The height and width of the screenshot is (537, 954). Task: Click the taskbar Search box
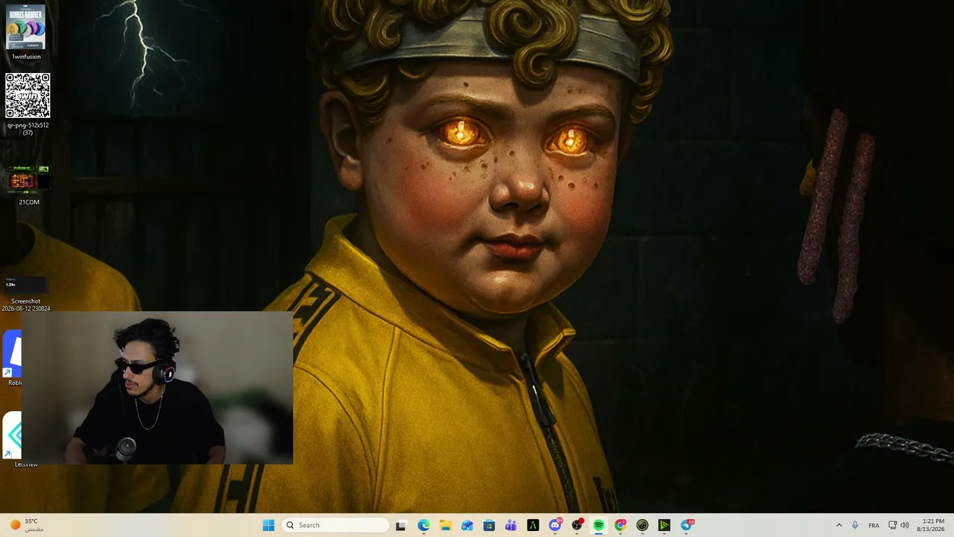(335, 525)
